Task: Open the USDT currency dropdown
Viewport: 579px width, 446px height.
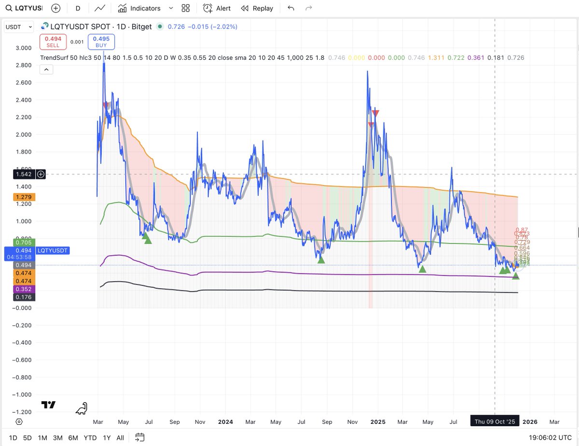Action: 18,27
